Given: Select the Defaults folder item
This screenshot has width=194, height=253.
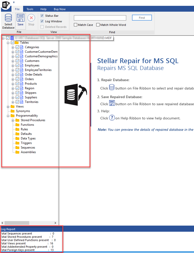Looking at the screenshot, I should coord(26,134).
